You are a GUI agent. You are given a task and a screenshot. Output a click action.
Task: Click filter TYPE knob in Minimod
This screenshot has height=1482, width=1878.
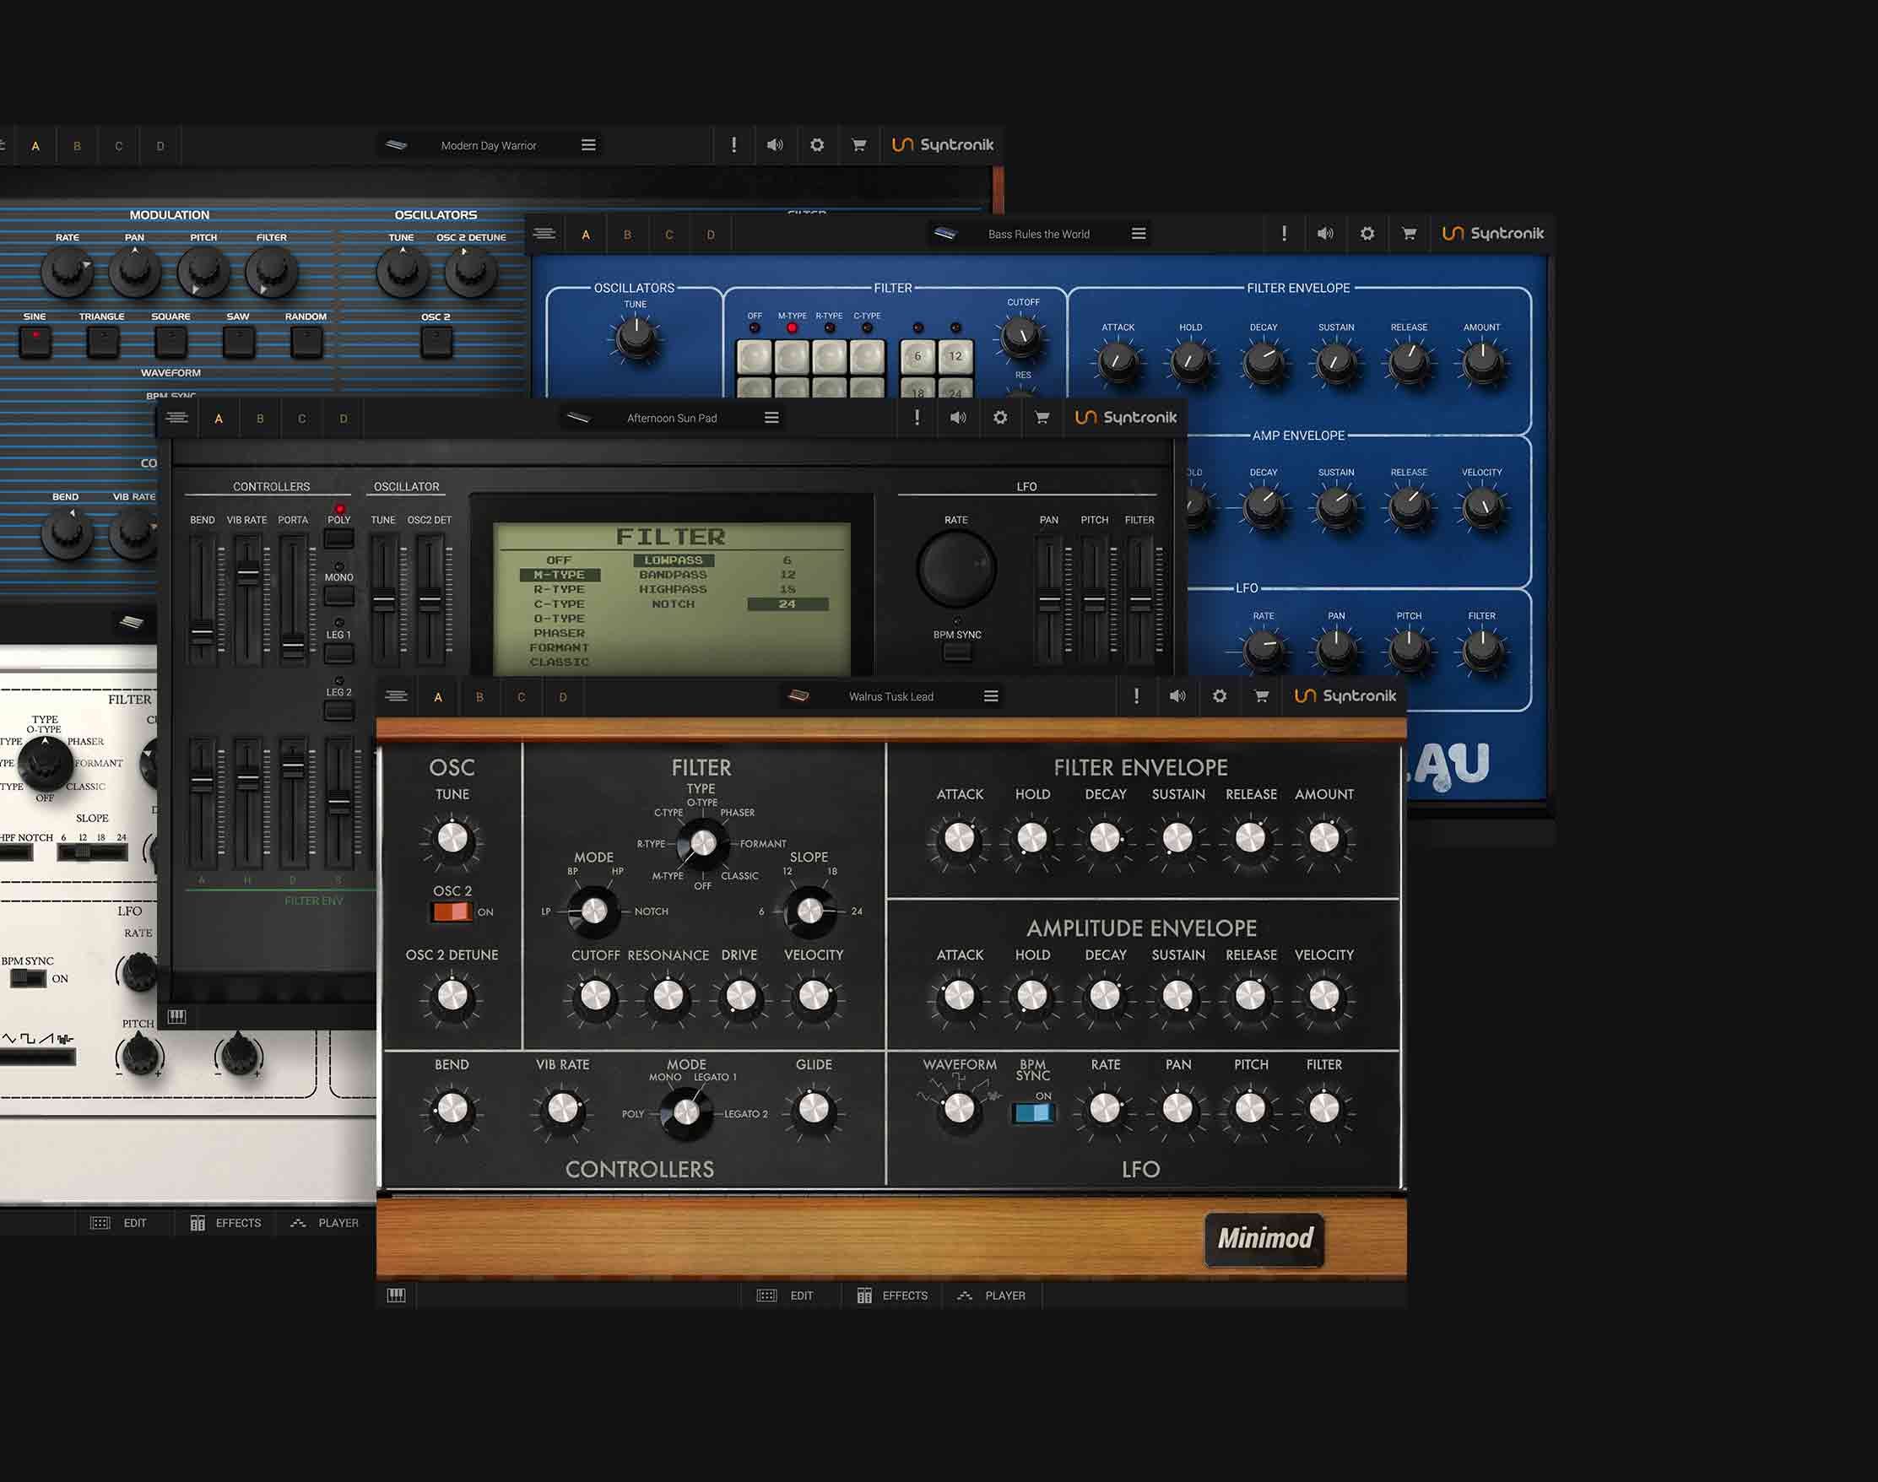click(702, 842)
